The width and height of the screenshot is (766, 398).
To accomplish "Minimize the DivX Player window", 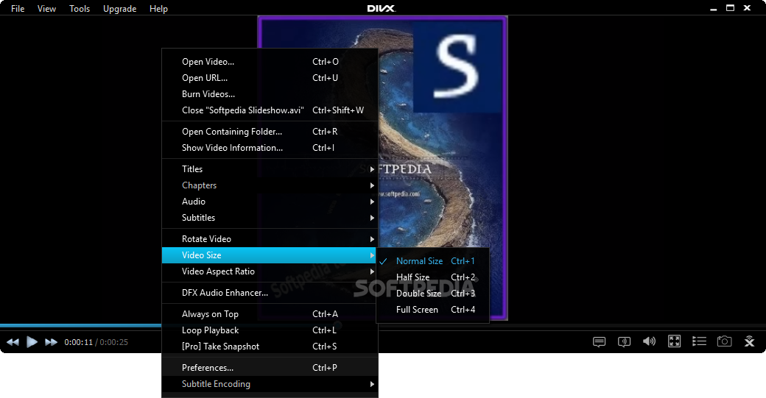I will [714, 9].
